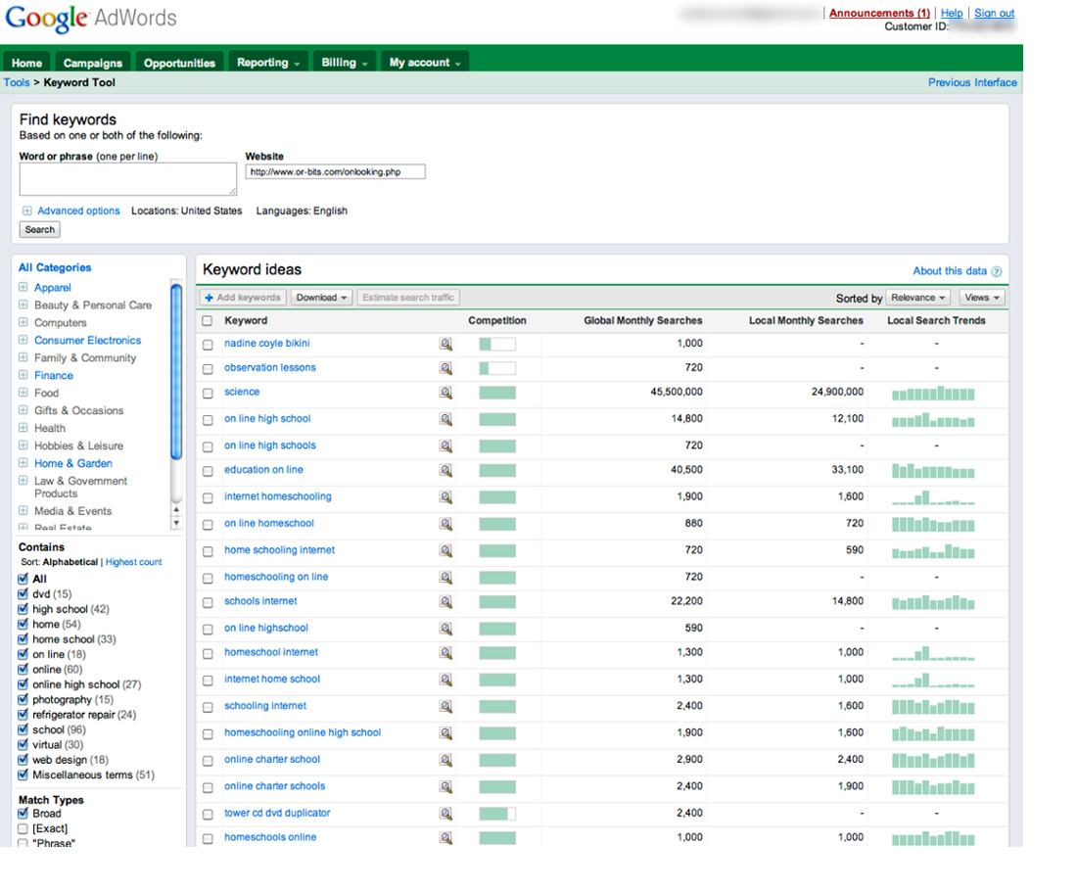Open the Announcements (1) link

(879, 13)
